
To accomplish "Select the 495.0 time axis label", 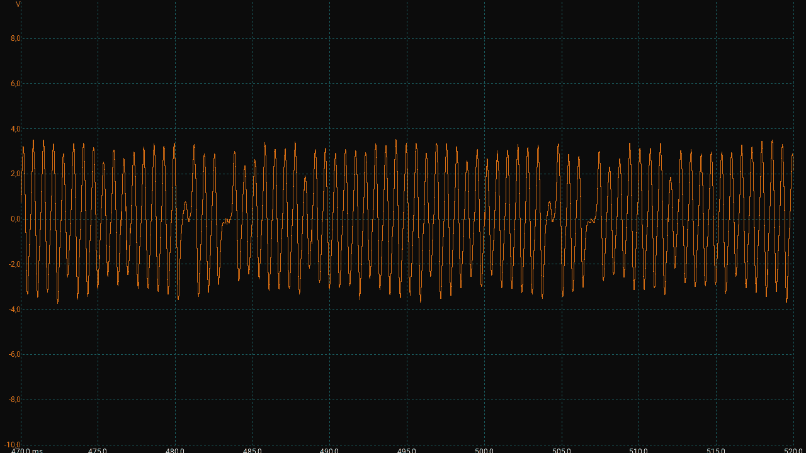I will coord(407,450).
